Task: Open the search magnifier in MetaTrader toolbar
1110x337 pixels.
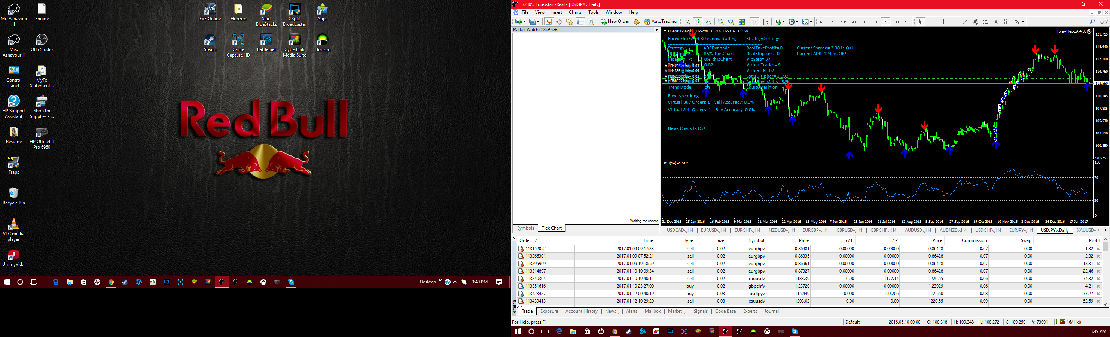Action: pos(1092,22)
